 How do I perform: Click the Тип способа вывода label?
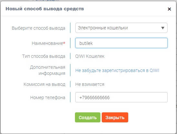coord(44,56)
